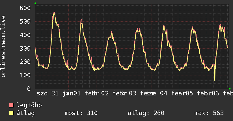Click the 04 date label on x-axis
Image resolution: width=233 pixels, height=121 pixels.
tap(163, 93)
